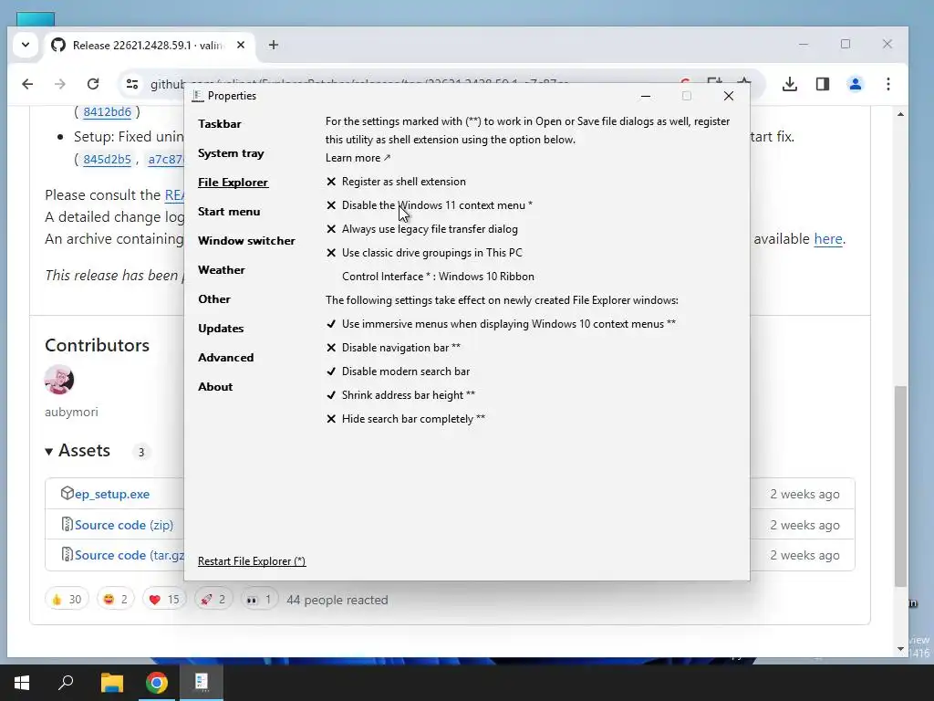Minimize the Properties window
This screenshot has height=701, width=934.
click(x=645, y=96)
